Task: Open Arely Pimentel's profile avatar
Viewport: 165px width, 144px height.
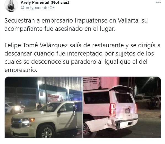Action: (11, 5)
